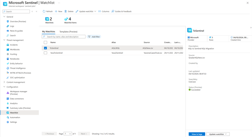Image resolution: width=252 pixels, height=137 pixels.
Task: Open Hunting sidebar icon
Action: pos(8,54)
